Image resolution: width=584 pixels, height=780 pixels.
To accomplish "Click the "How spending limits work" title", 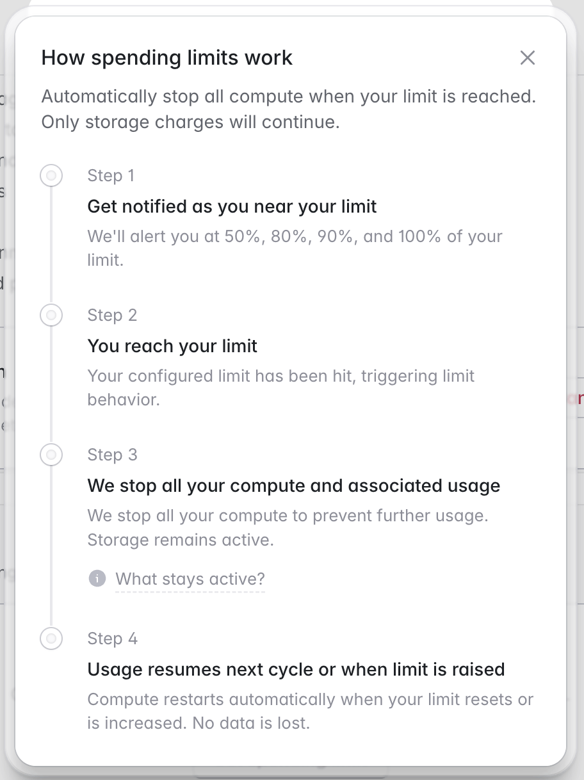I will [167, 58].
